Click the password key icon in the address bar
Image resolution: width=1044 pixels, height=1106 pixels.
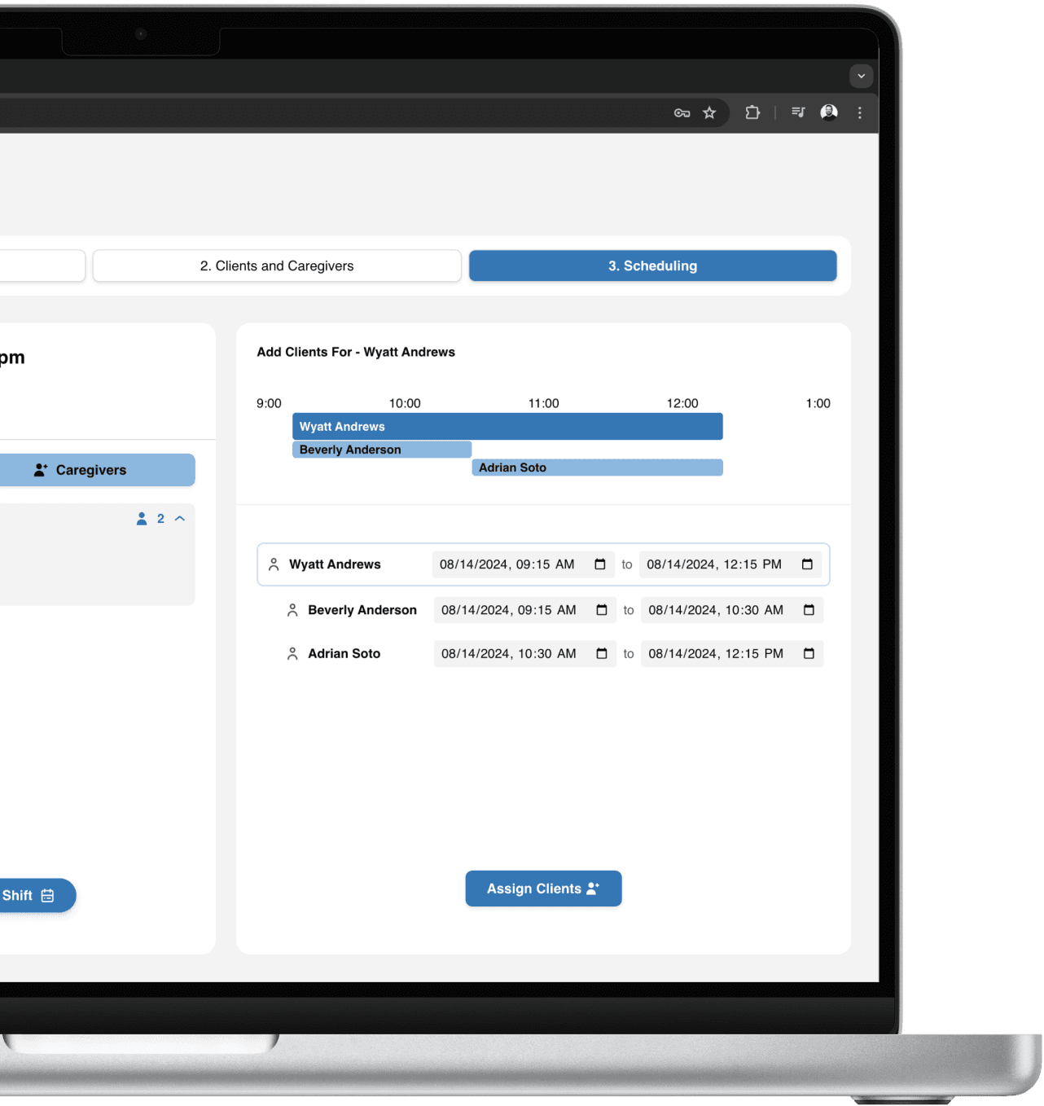point(682,112)
